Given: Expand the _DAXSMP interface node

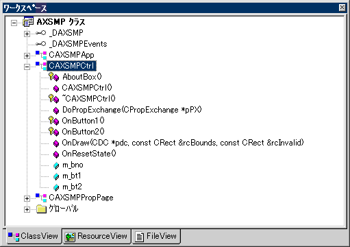Looking at the screenshot, I should [27, 34].
